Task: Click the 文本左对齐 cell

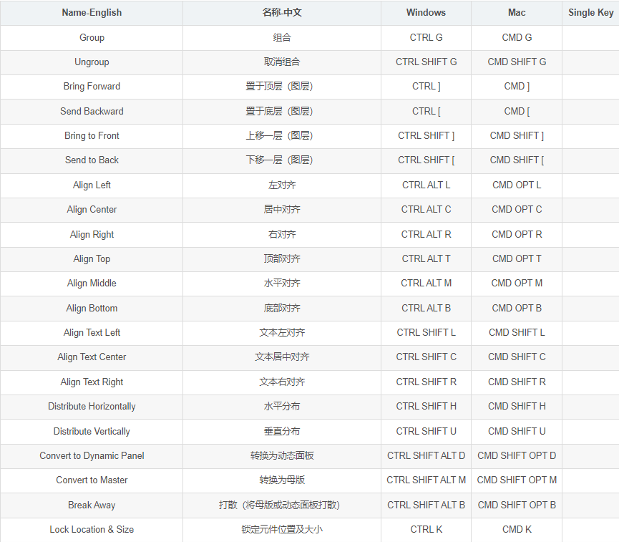Action: point(282,332)
